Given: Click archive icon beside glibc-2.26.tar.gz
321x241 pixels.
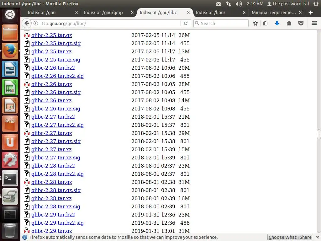Looking at the screenshot, I should [27, 84].
